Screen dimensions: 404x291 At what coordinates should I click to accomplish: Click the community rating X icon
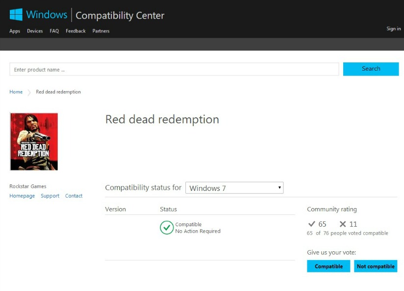343,224
